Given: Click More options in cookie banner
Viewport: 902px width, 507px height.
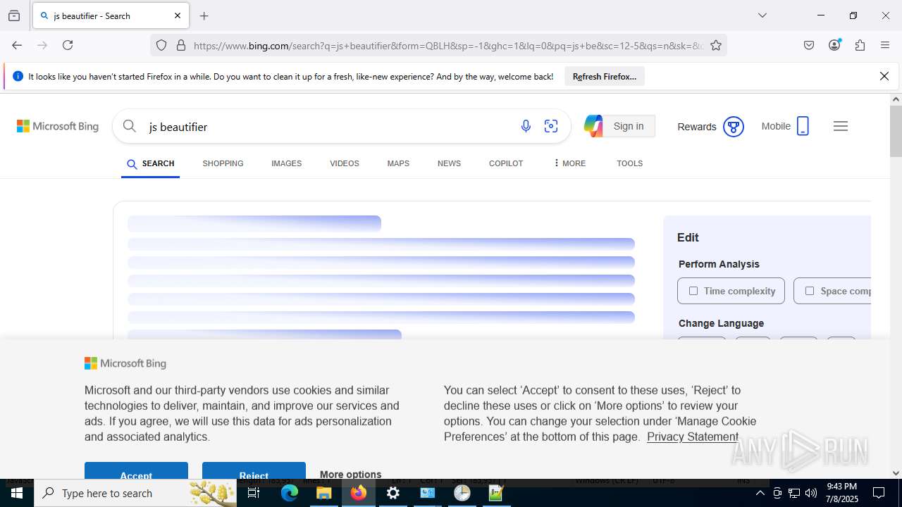Looking at the screenshot, I should (350, 474).
